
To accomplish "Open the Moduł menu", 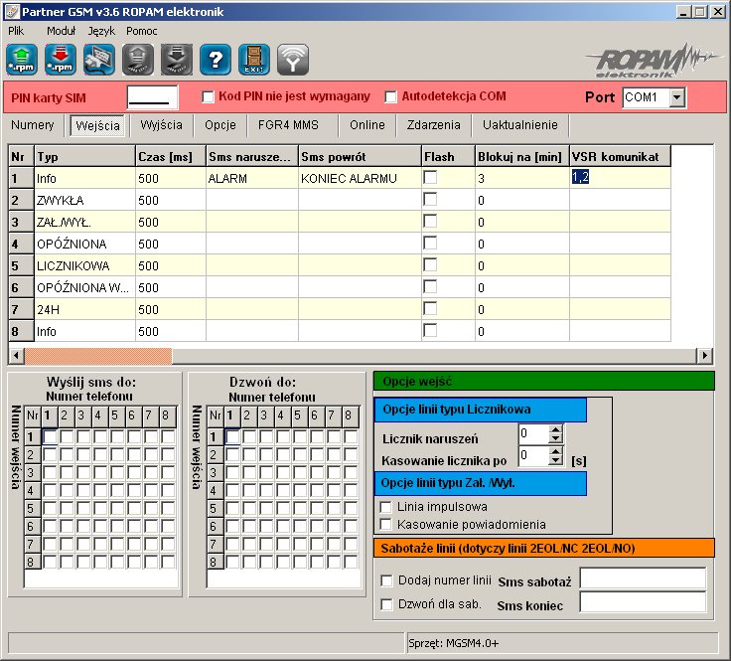I will (61, 31).
